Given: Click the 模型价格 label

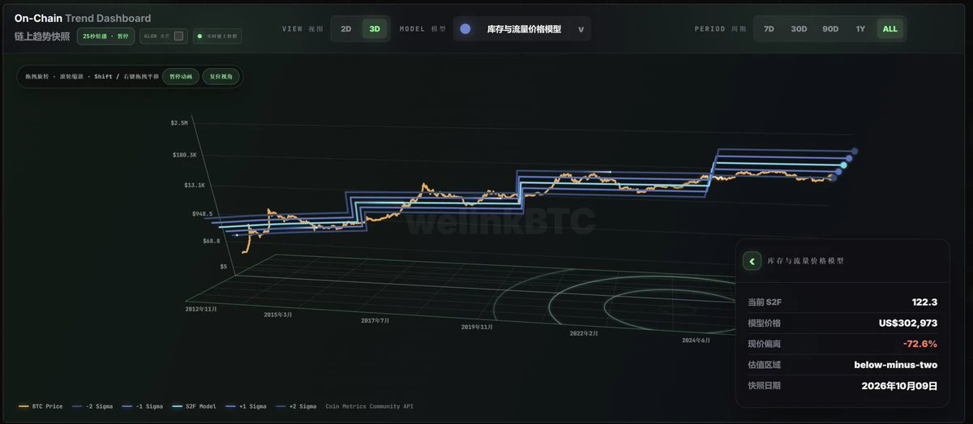Looking at the screenshot, I should [764, 323].
